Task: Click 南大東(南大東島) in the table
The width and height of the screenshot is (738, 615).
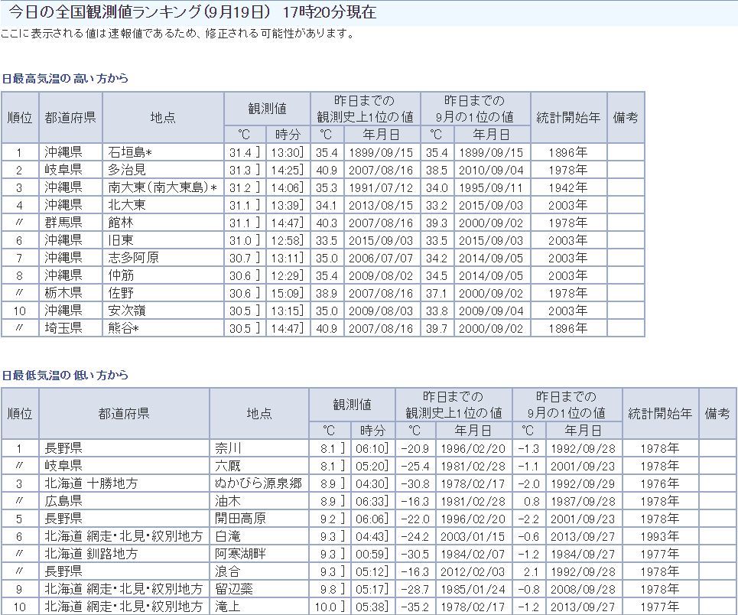Action: 163,187
